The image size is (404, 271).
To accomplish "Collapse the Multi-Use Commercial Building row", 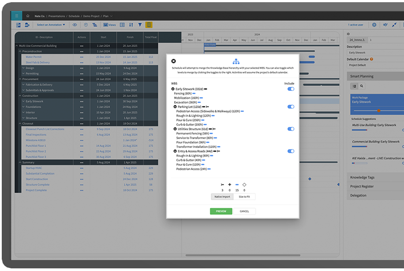I will coord(17,45).
